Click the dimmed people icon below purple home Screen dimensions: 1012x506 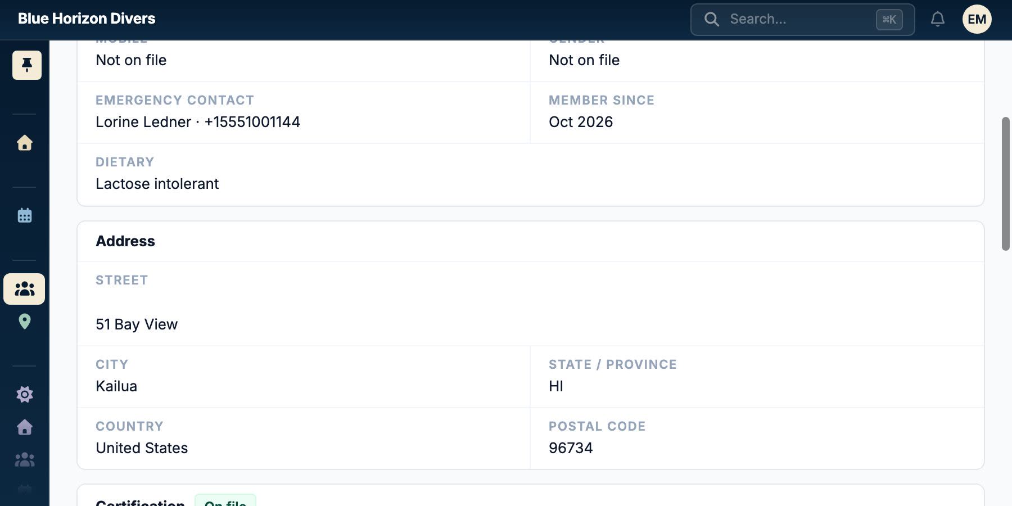click(25, 460)
